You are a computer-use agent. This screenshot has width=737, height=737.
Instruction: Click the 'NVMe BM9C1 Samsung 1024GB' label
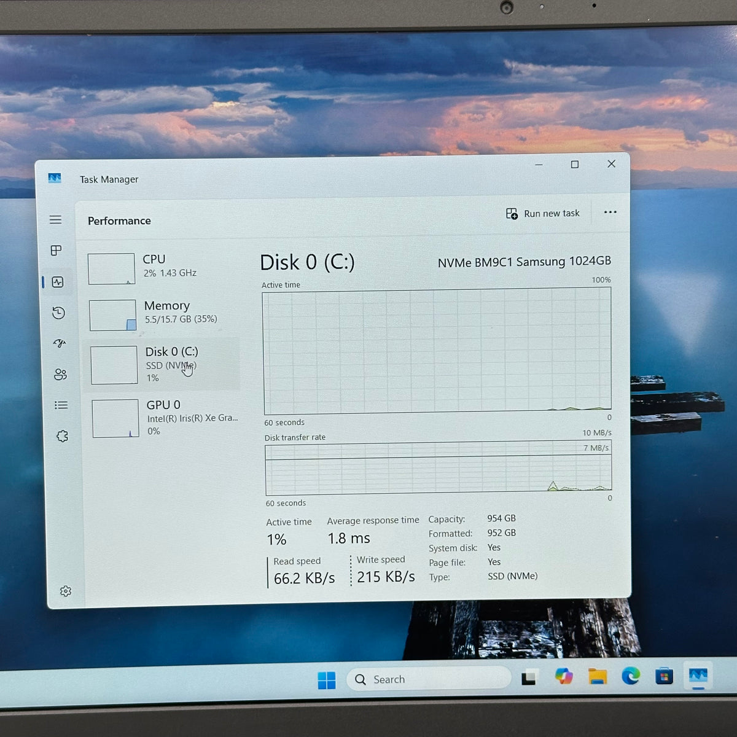click(x=524, y=262)
